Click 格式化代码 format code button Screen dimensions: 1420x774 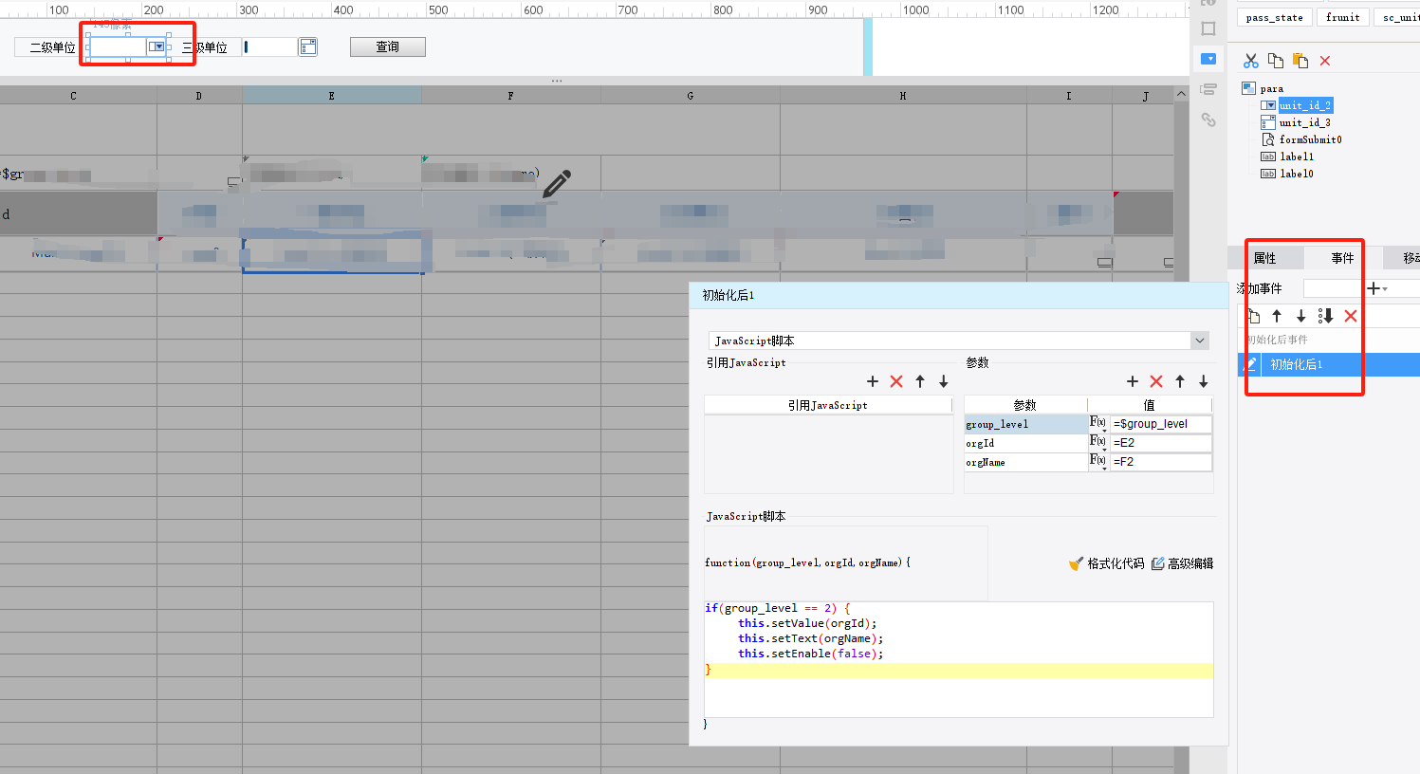click(x=1106, y=563)
